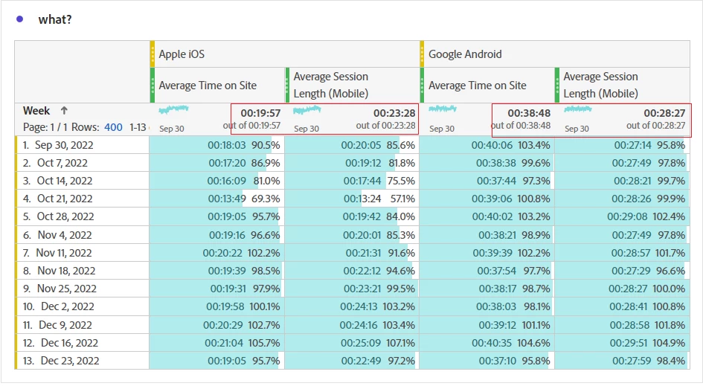Click Average Time on Site header under Apple iOS
Screen dimensions: 703x386
click(x=217, y=86)
